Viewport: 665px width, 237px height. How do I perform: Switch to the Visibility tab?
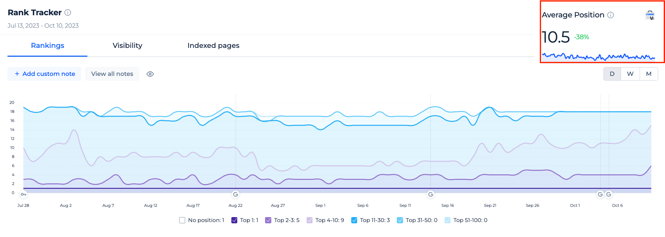pyautogui.click(x=127, y=46)
